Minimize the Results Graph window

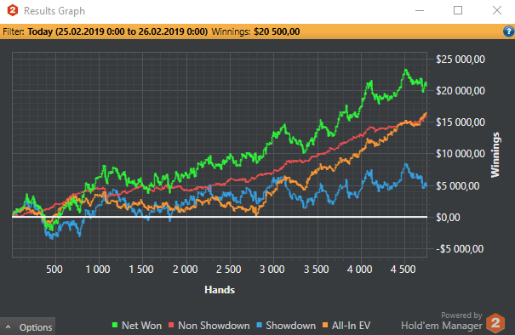click(x=420, y=10)
